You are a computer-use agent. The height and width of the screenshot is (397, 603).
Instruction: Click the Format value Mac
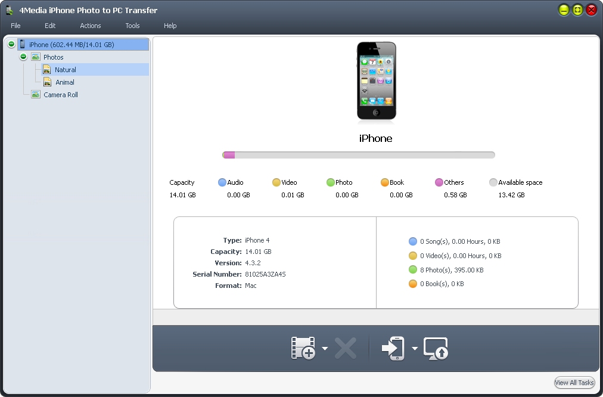[251, 286]
